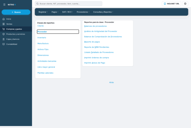
Task: Select the Manufactura report class
Action: pyautogui.click(x=43, y=43)
